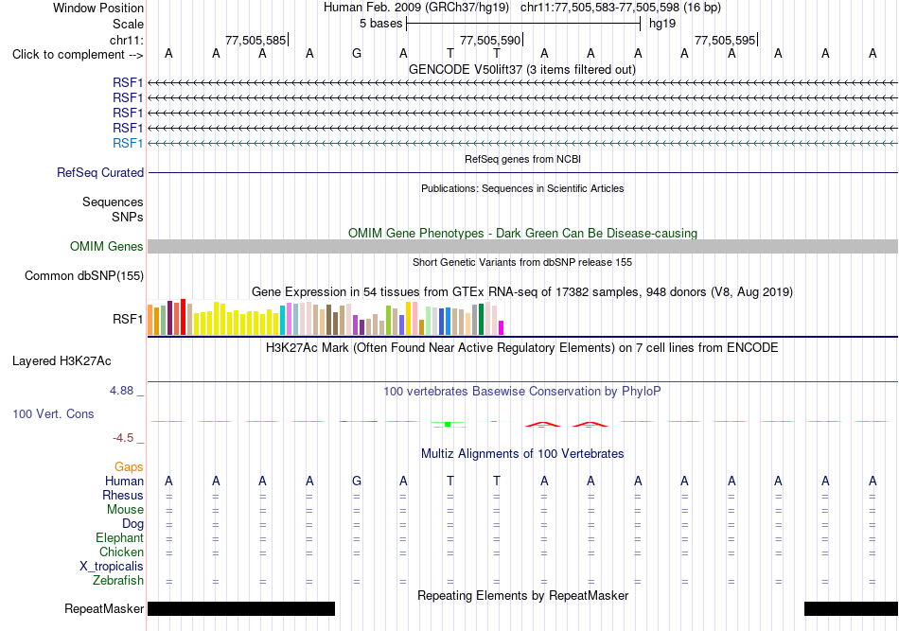
Task: Click the 'H3K27Ac Mark' ENCODE track title
Action: click(521, 348)
